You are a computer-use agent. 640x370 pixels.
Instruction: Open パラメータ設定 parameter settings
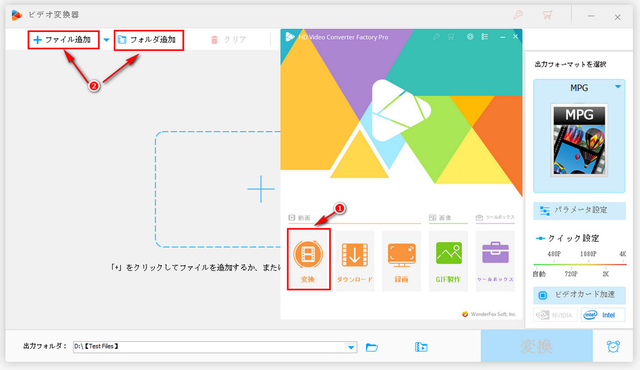point(579,211)
